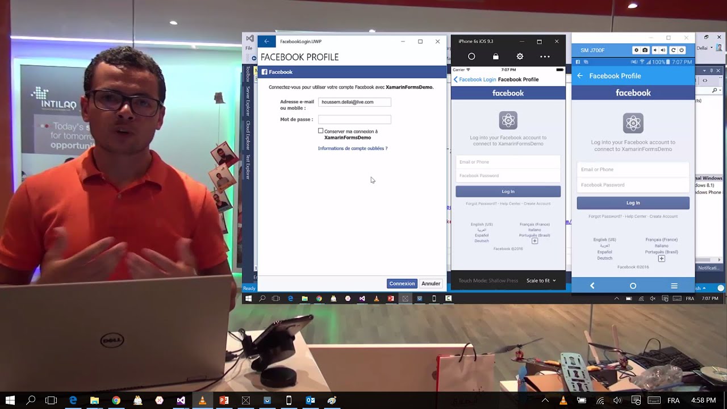Viewport: 727px width, 409px height.
Task: Rotate the SM J700F emulator screen
Action: (673, 50)
